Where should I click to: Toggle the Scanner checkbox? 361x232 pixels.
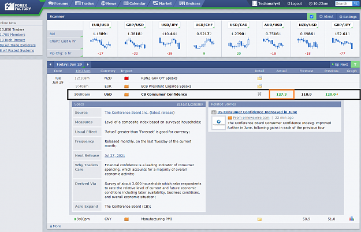point(311,17)
